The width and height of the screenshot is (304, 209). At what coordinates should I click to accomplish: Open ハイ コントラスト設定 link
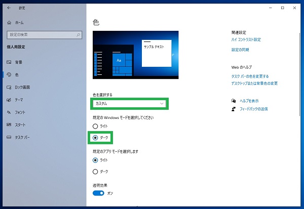point(246,39)
